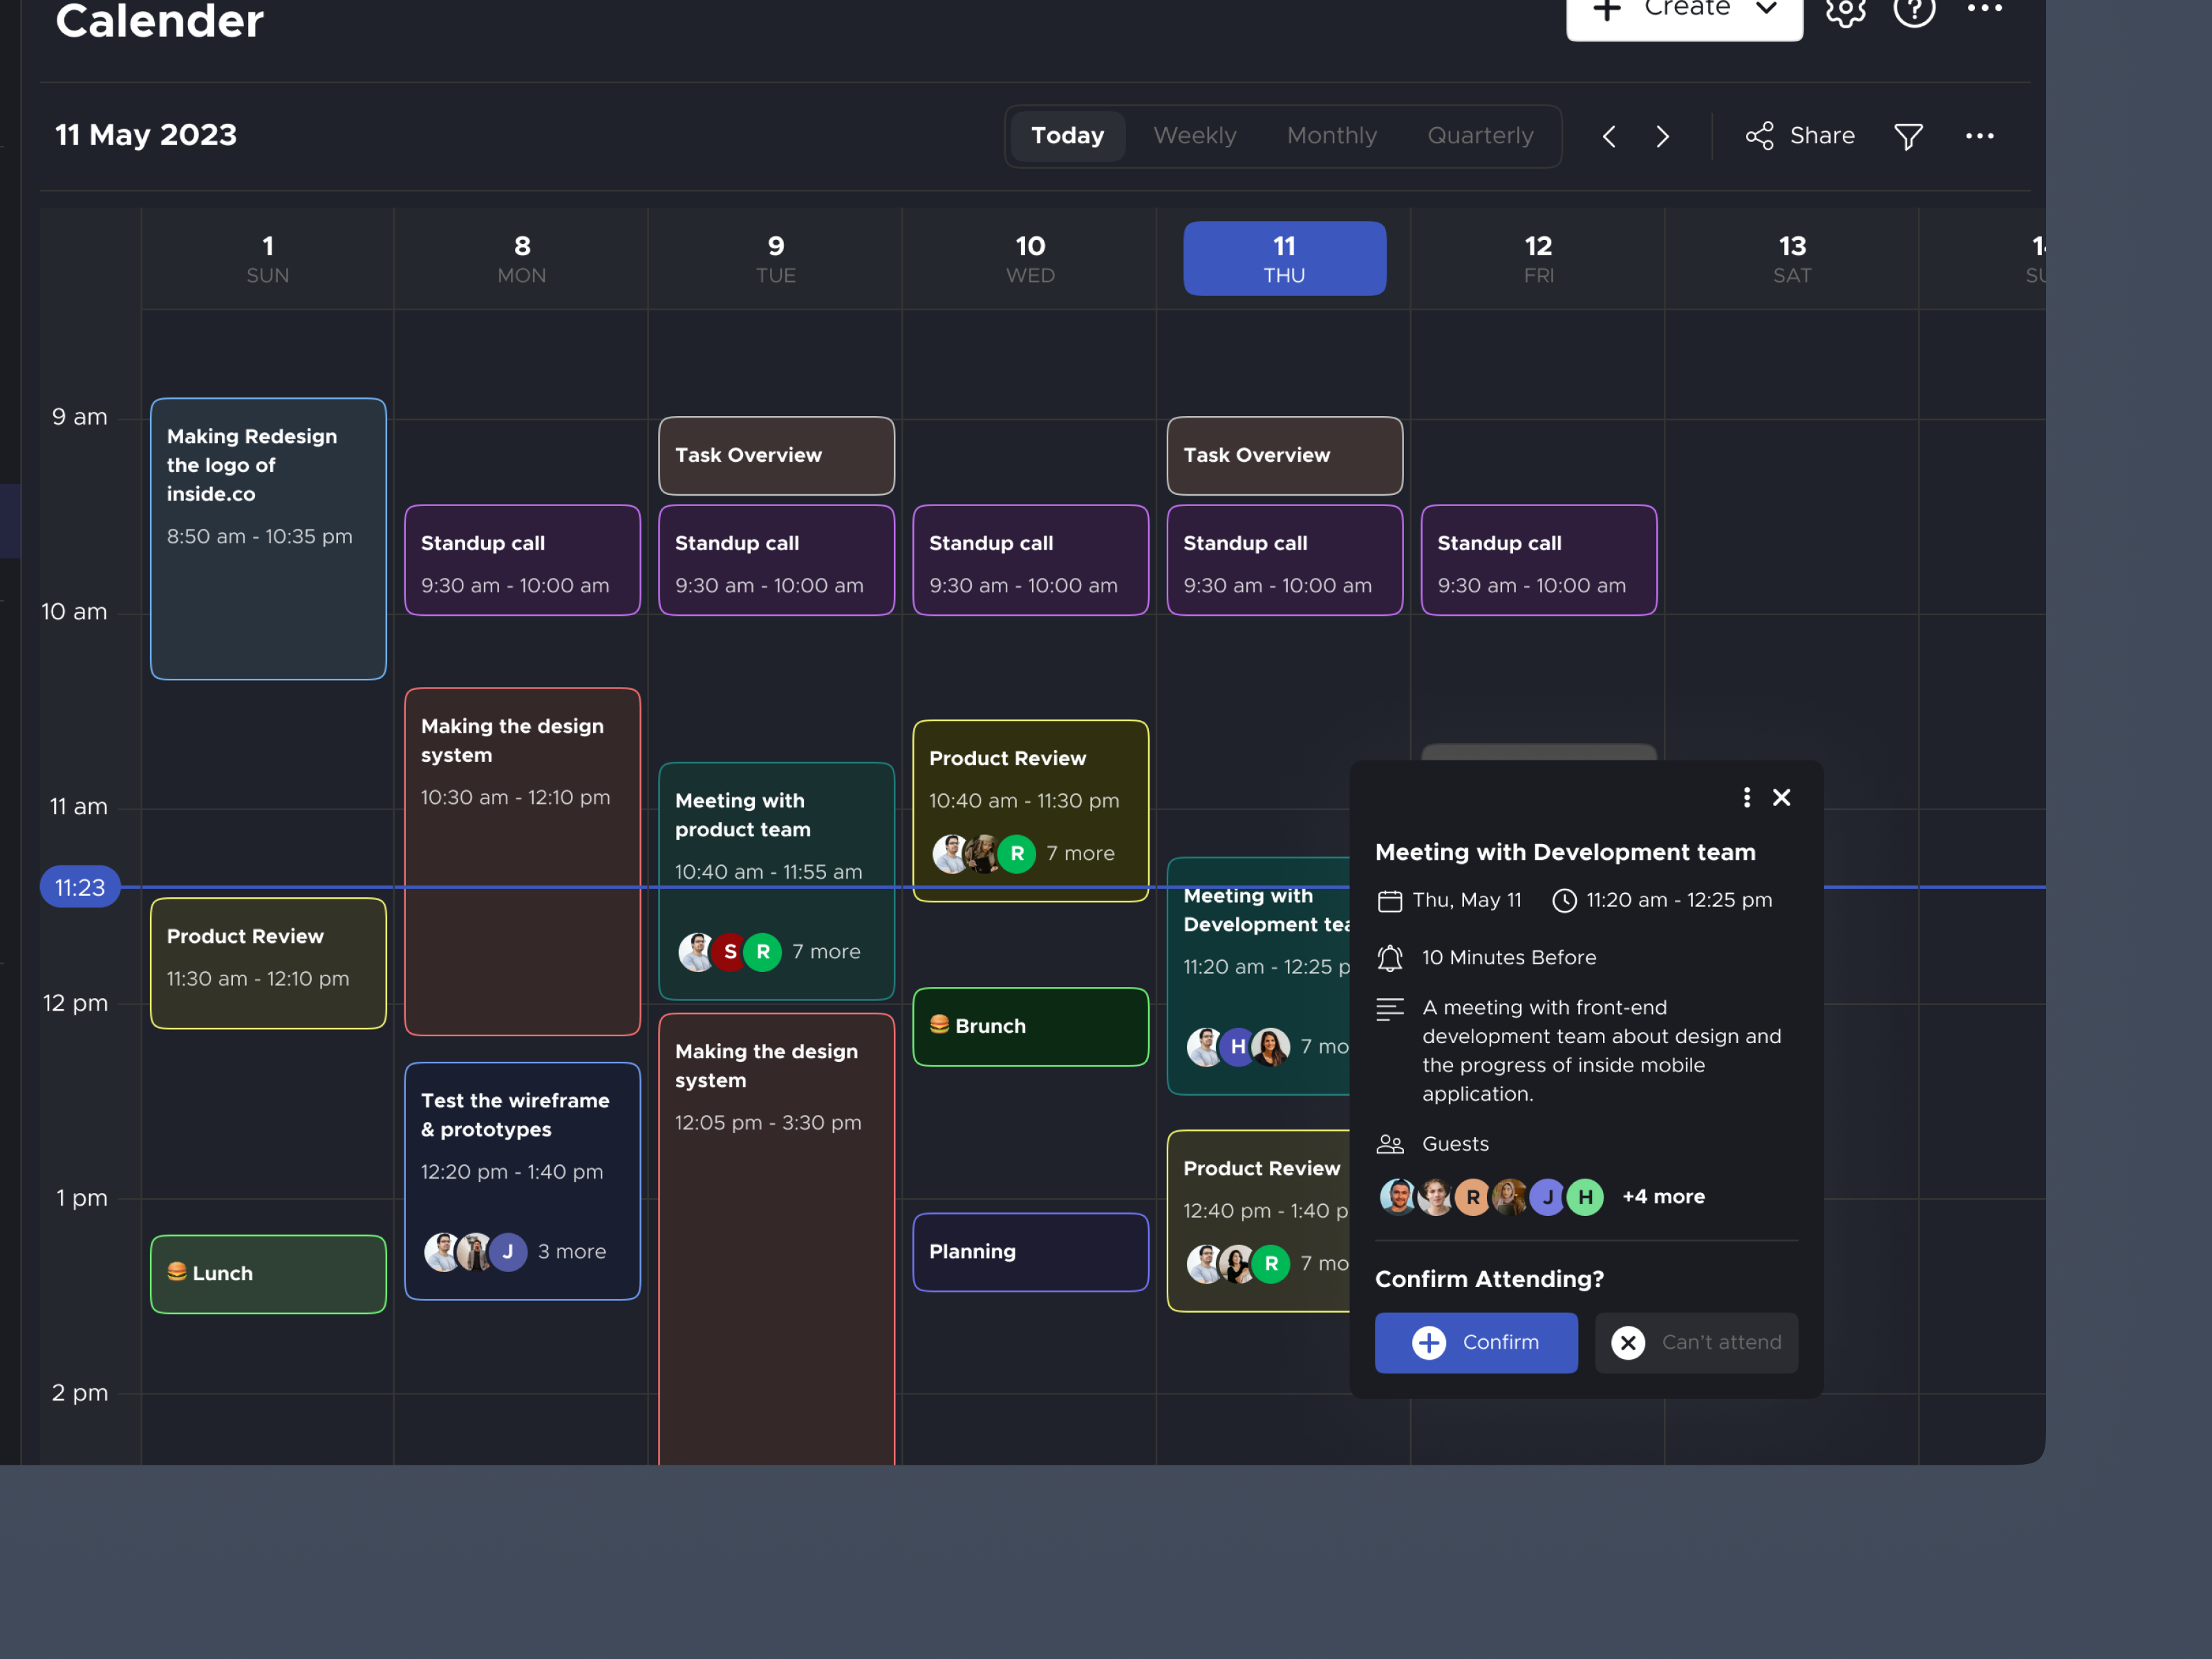Open the Share options
This screenshot has width=2212, height=1659.
coord(1800,136)
